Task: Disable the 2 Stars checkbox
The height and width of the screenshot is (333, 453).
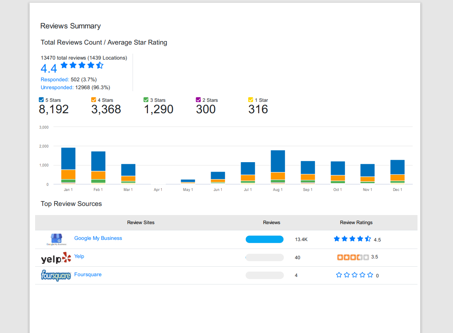Action: click(198, 100)
